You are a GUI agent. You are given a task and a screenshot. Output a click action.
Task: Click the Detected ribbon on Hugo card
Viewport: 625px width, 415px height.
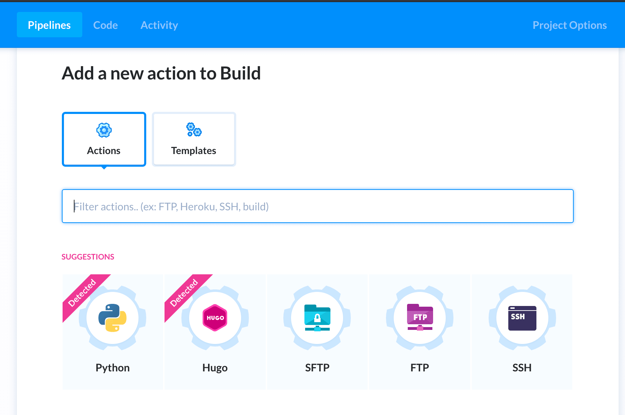tap(184, 293)
